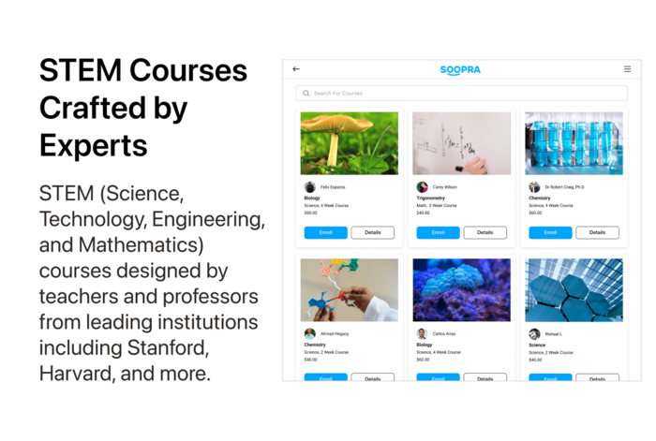Click the SOOPRA logo

460,70
